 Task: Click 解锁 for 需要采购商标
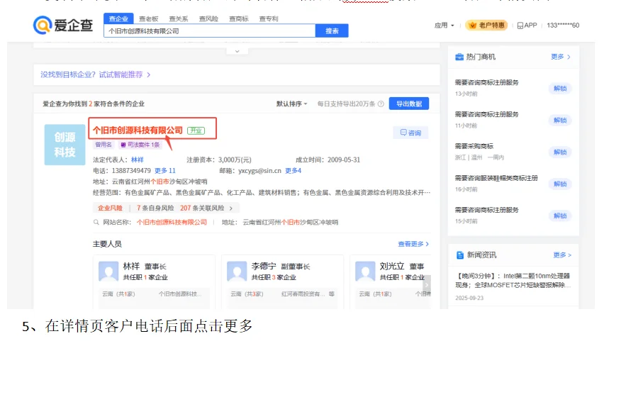560,152
